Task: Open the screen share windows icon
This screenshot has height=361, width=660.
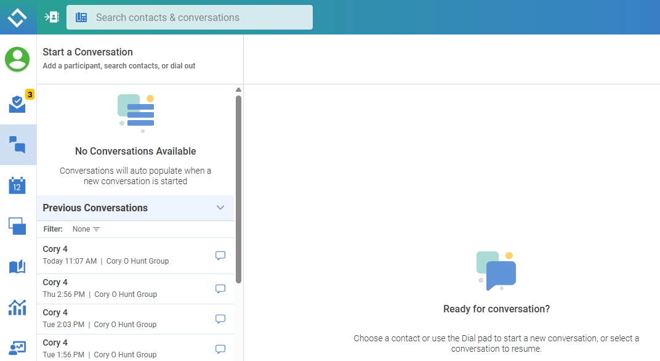Action: (18, 226)
